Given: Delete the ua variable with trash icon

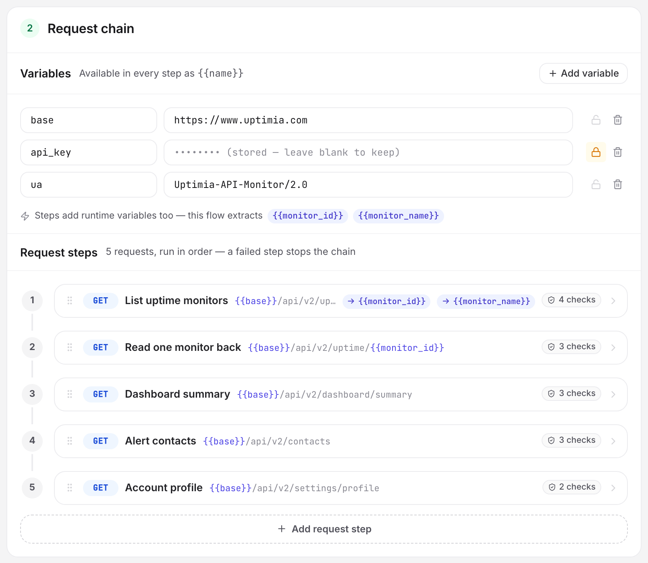Looking at the screenshot, I should [x=617, y=184].
